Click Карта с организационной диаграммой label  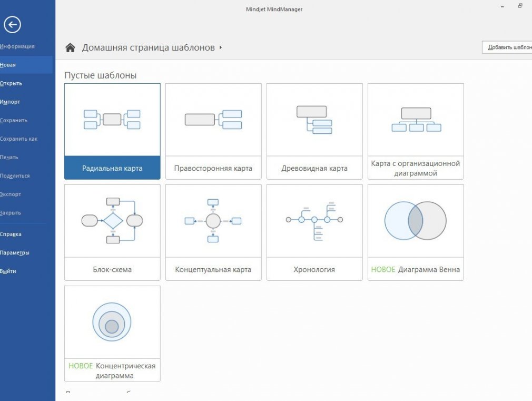point(416,168)
